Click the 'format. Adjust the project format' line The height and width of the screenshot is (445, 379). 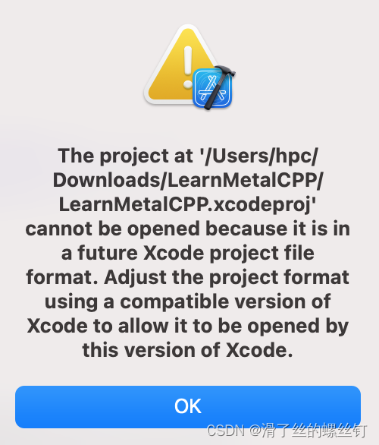pos(188,277)
